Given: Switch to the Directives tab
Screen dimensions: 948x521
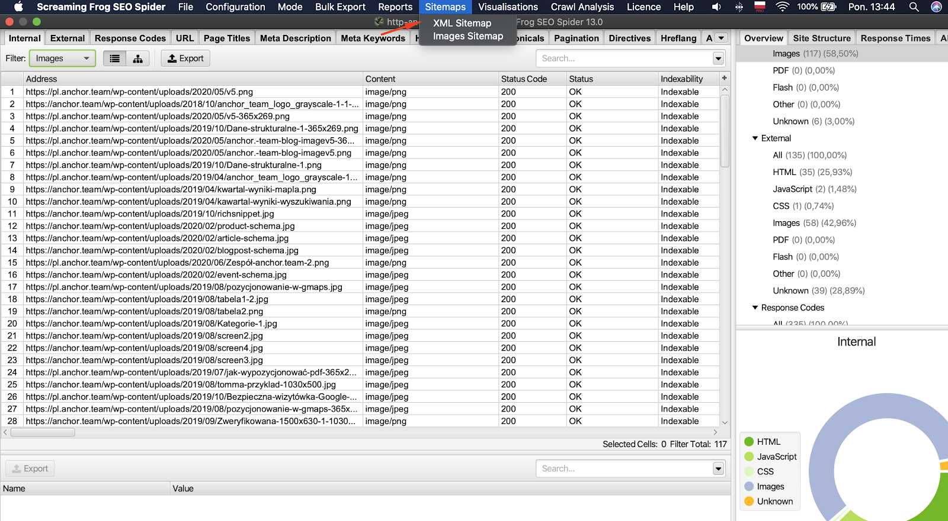Looking at the screenshot, I should click(x=630, y=38).
